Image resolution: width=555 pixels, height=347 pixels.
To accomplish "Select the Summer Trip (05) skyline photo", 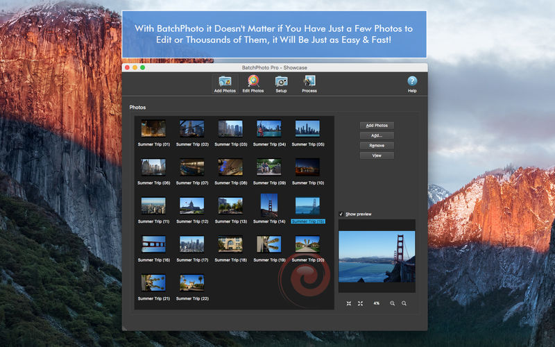I will (307, 128).
